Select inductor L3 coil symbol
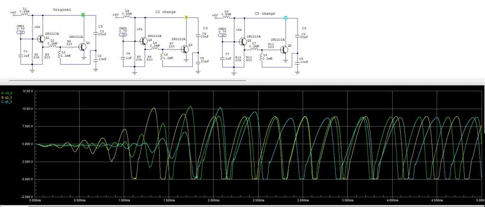The height and width of the screenshot is (207, 485). [x=60, y=55]
